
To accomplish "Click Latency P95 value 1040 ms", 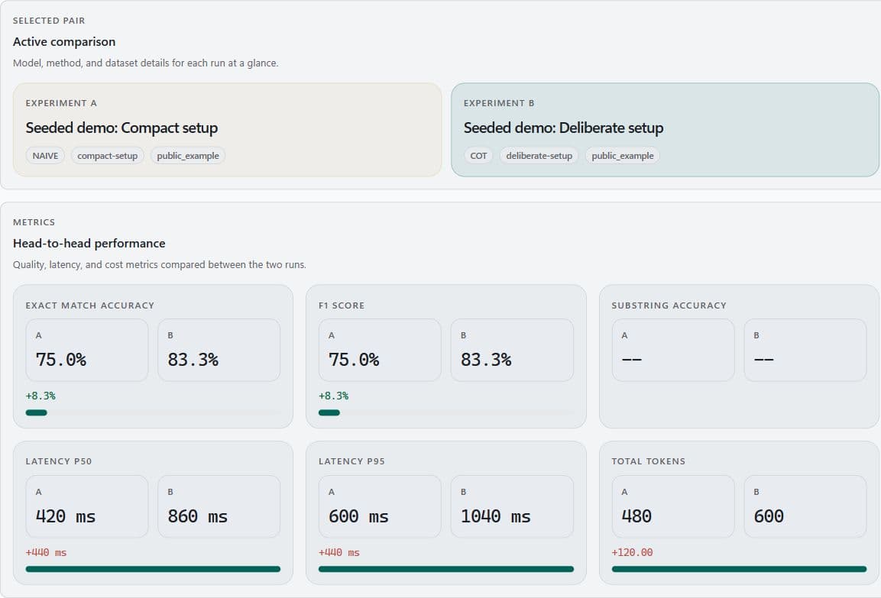I will tap(496, 516).
